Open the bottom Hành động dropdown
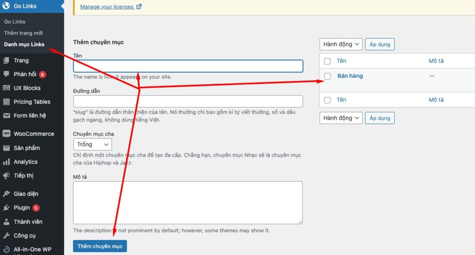475x255 pixels. pyautogui.click(x=341, y=118)
